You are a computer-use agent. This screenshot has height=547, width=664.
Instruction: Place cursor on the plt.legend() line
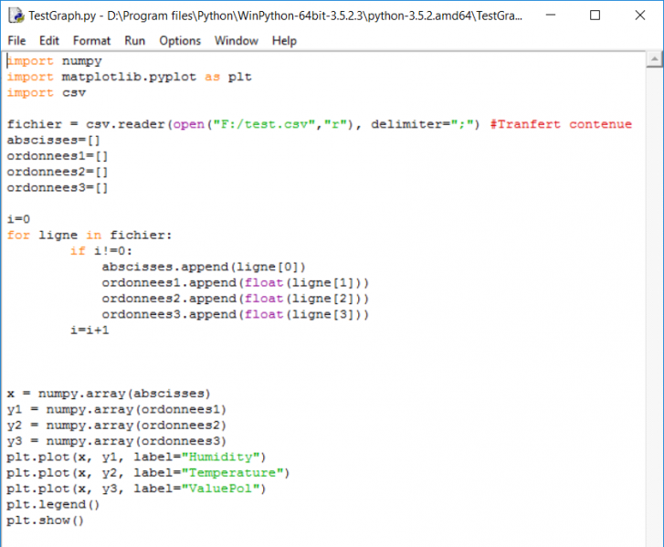click(x=53, y=504)
